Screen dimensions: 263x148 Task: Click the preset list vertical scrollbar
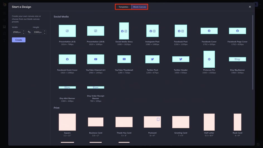point(253,52)
